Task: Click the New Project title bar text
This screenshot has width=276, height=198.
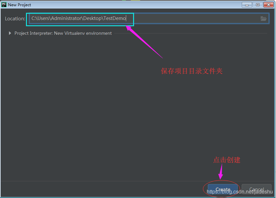Action: tap(19, 5)
